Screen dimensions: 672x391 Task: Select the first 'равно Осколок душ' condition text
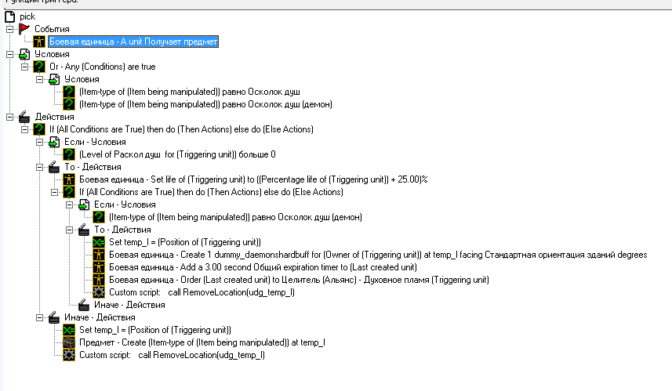coord(190,92)
